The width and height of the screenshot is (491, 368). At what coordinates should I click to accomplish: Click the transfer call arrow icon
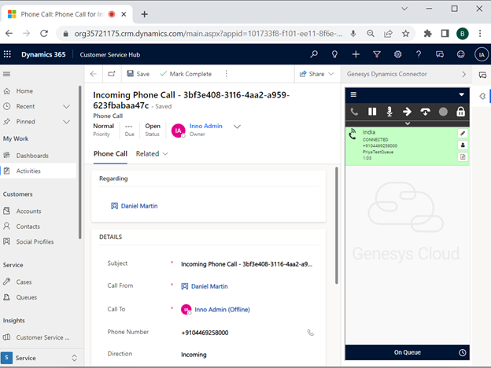(408, 112)
